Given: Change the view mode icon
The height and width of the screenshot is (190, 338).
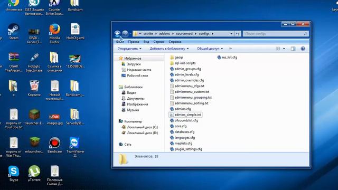Looking at the screenshot, I should [278, 49].
